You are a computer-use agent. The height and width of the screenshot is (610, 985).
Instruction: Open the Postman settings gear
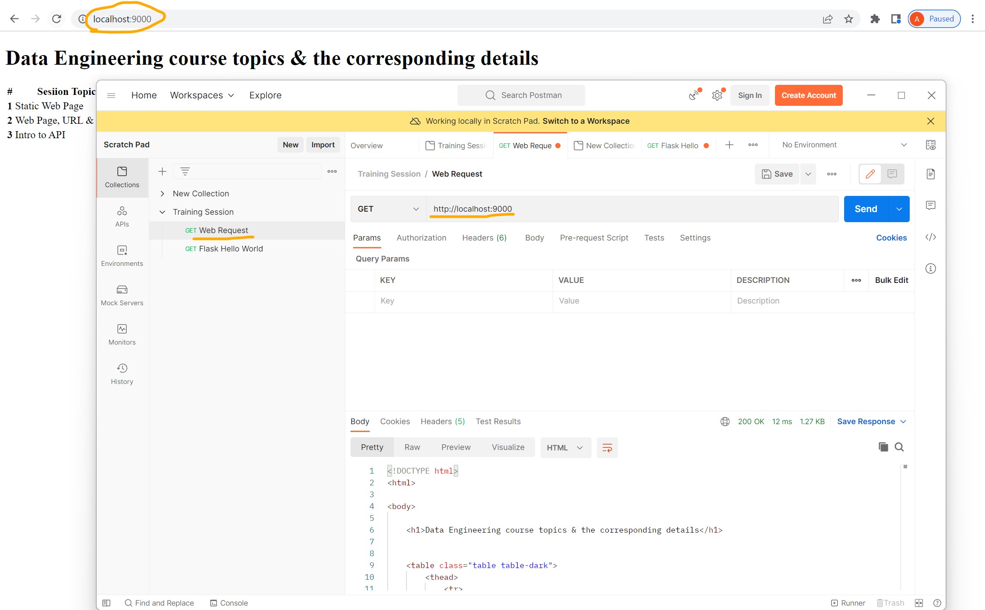pyautogui.click(x=716, y=95)
